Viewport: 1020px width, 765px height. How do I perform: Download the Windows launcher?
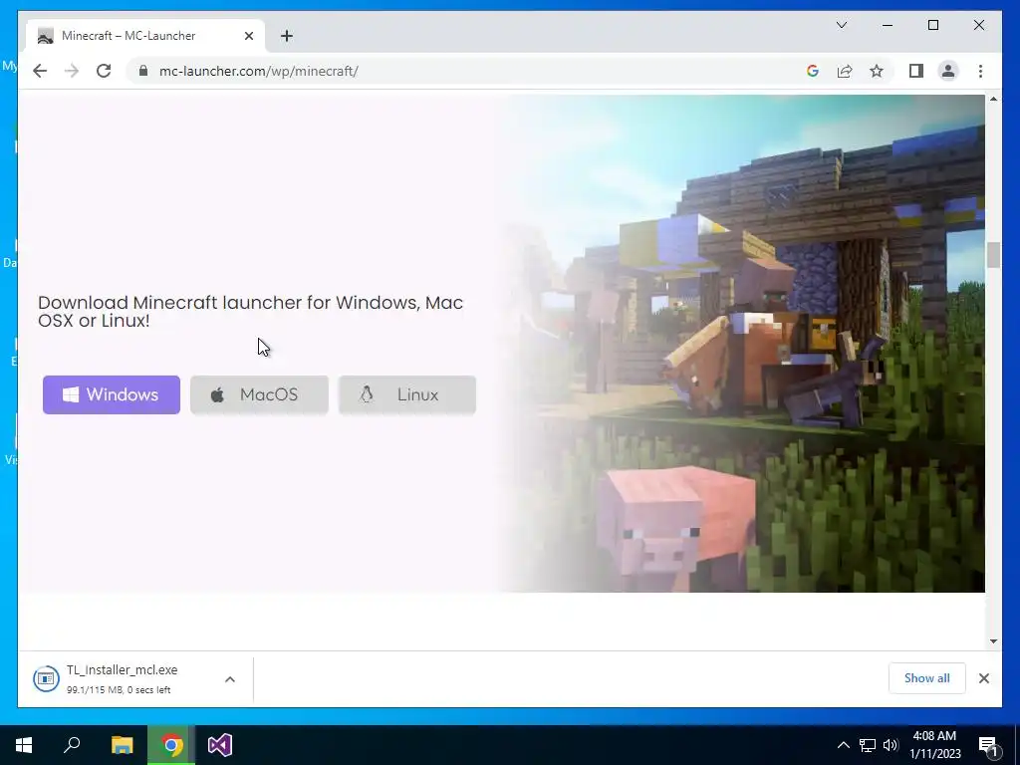tap(112, 394)
